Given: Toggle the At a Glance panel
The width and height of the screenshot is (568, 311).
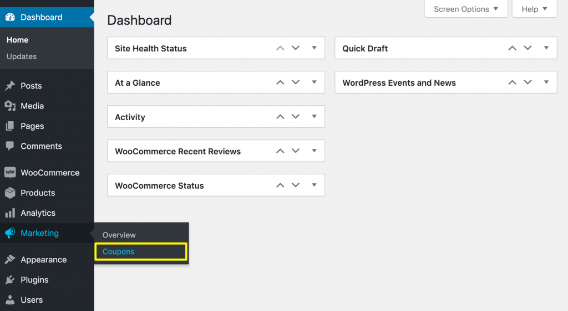Looking at the screenshot, I should (x=314, y=82).
